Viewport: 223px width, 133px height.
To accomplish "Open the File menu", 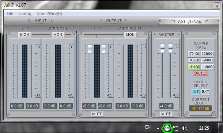I will [x=10, y=14].
